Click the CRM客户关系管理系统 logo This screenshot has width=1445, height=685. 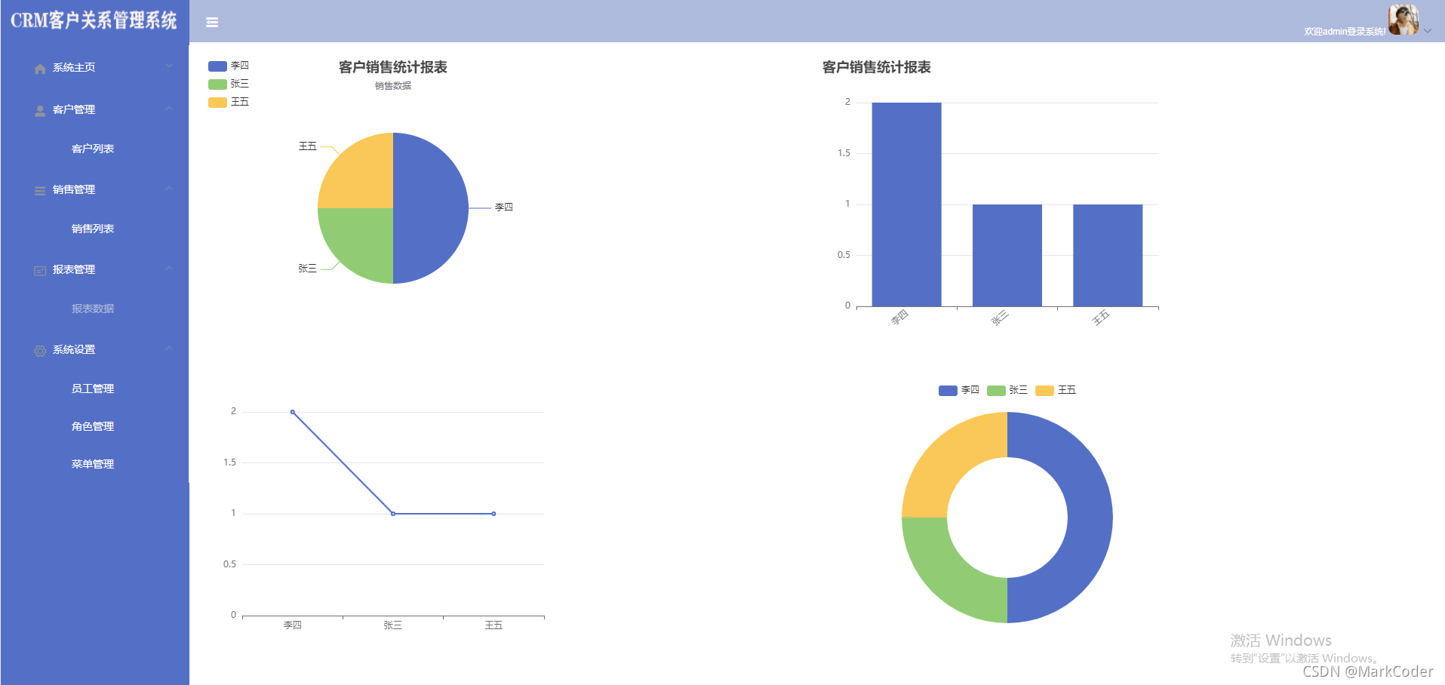point(94,22)
